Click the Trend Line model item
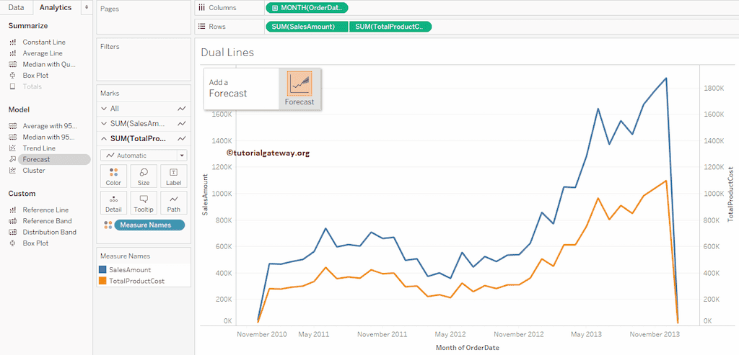Viewport: 739px width, 355px height. [x=38, y=148]
